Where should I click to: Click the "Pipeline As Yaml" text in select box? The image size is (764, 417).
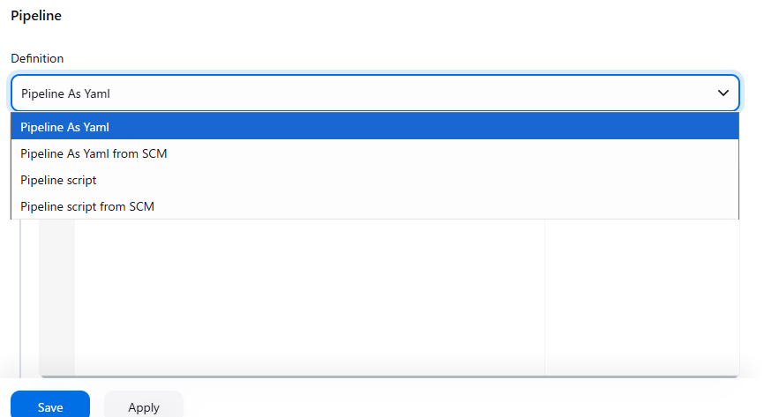tap(65, 93)
